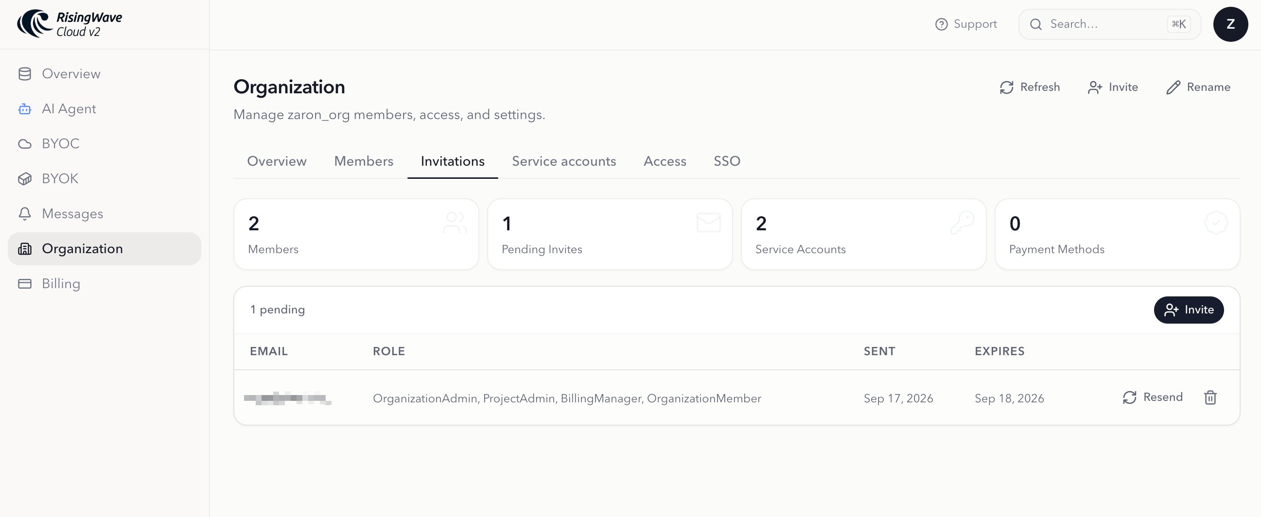Click the RisingWave Cloud logo
Viewport: 1261px width, 517px height.
coord(70,24)
